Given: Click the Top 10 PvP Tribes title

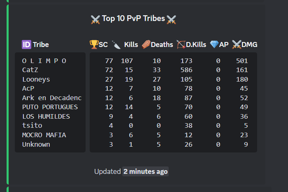Looking at the screenshot, I should click(133, 19).
